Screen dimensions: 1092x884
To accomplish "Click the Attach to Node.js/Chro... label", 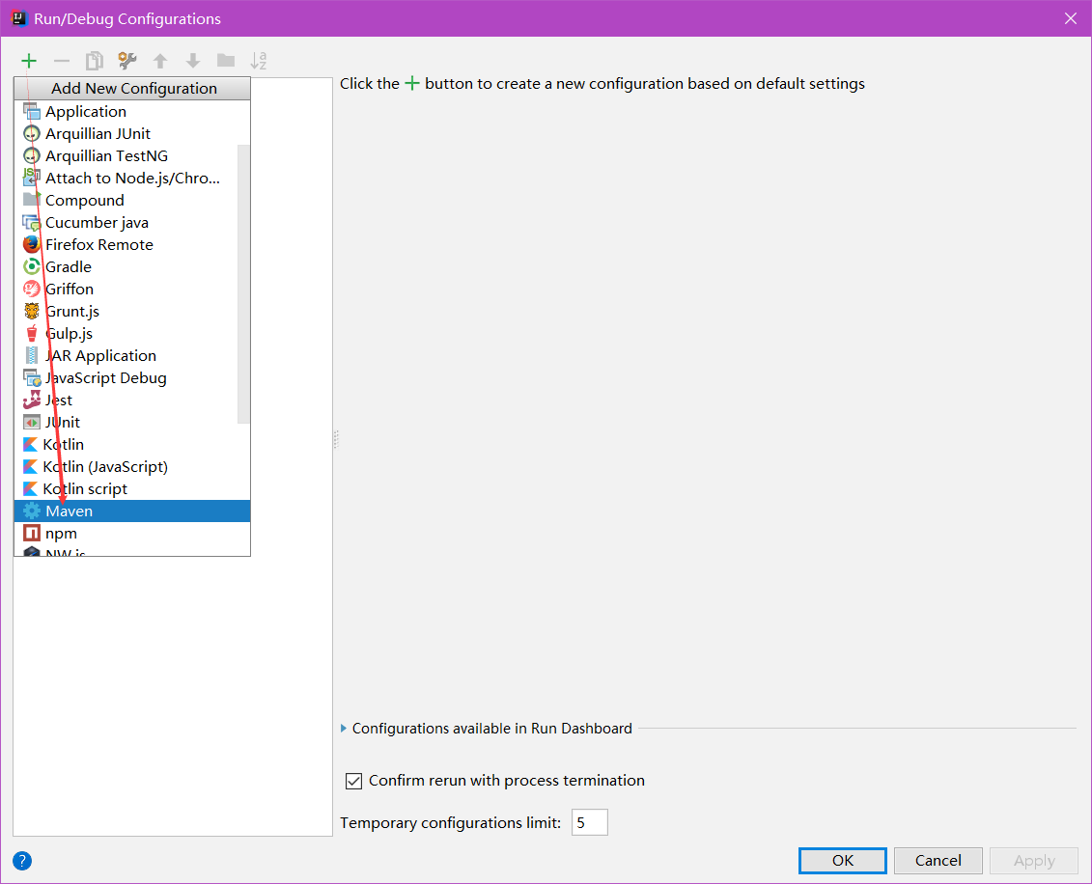I will click(x=132, y=179).
